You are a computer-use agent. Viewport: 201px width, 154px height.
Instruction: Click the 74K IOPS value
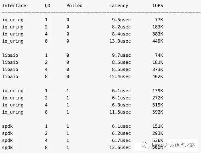[159, 55]
